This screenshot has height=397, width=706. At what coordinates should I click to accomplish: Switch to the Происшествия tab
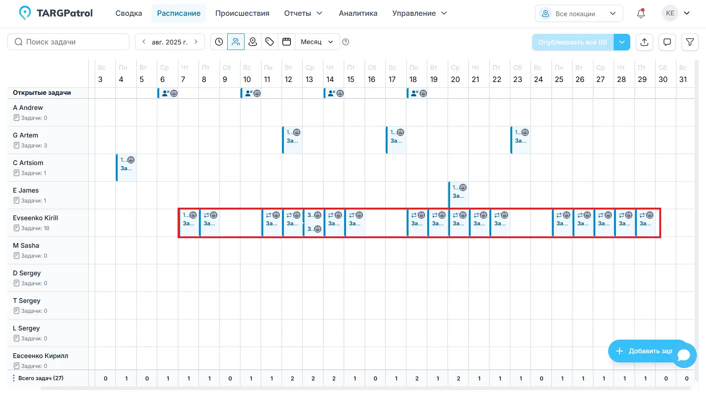pyautogui.click(x=242, y=13)
